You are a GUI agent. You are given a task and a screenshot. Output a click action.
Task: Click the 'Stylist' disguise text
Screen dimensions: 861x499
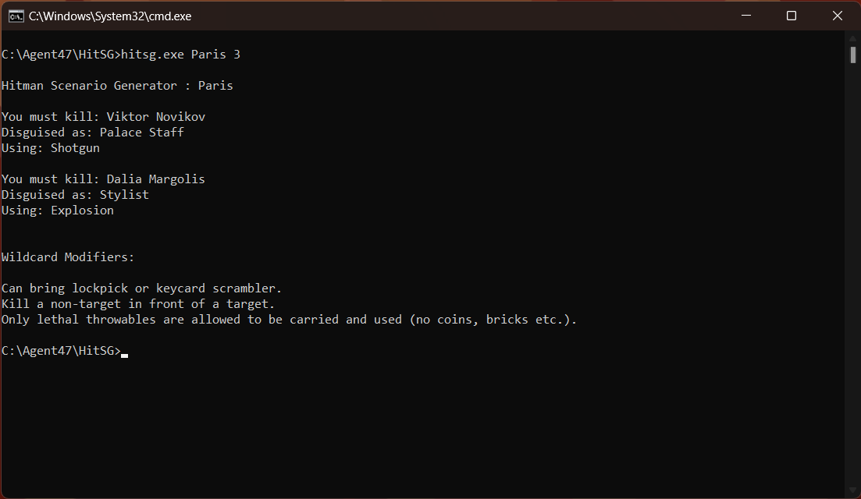tap(124, 195)
